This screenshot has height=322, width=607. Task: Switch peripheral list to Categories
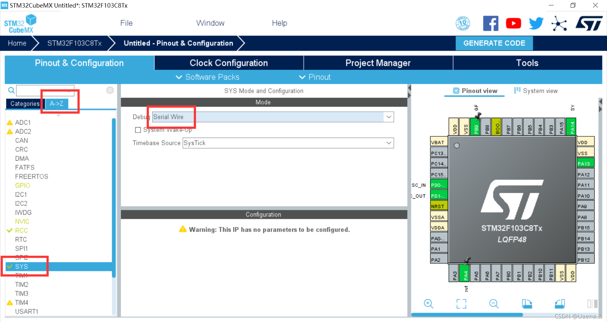click(25, 104)
